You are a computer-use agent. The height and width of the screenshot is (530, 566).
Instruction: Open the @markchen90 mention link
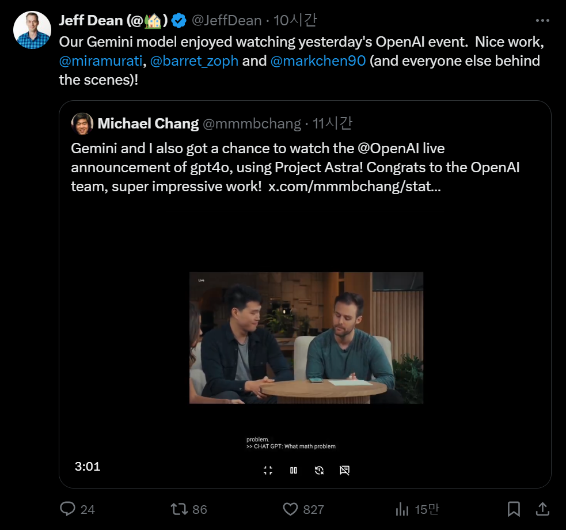pyautogui.click(x=318, y=60)
